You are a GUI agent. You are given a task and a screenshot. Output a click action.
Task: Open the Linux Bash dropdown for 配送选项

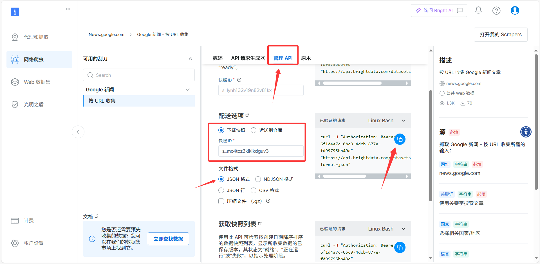click(x=387, y=121)
